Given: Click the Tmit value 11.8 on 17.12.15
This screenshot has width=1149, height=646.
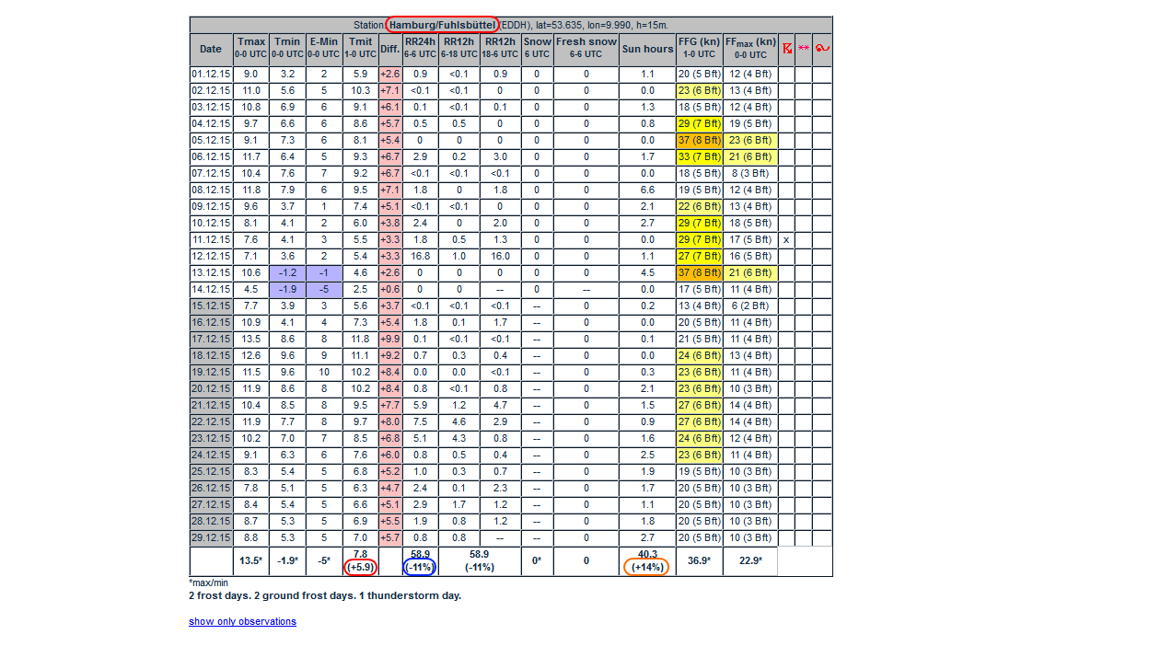Looking at the screenshot, I should coord(361,340).
